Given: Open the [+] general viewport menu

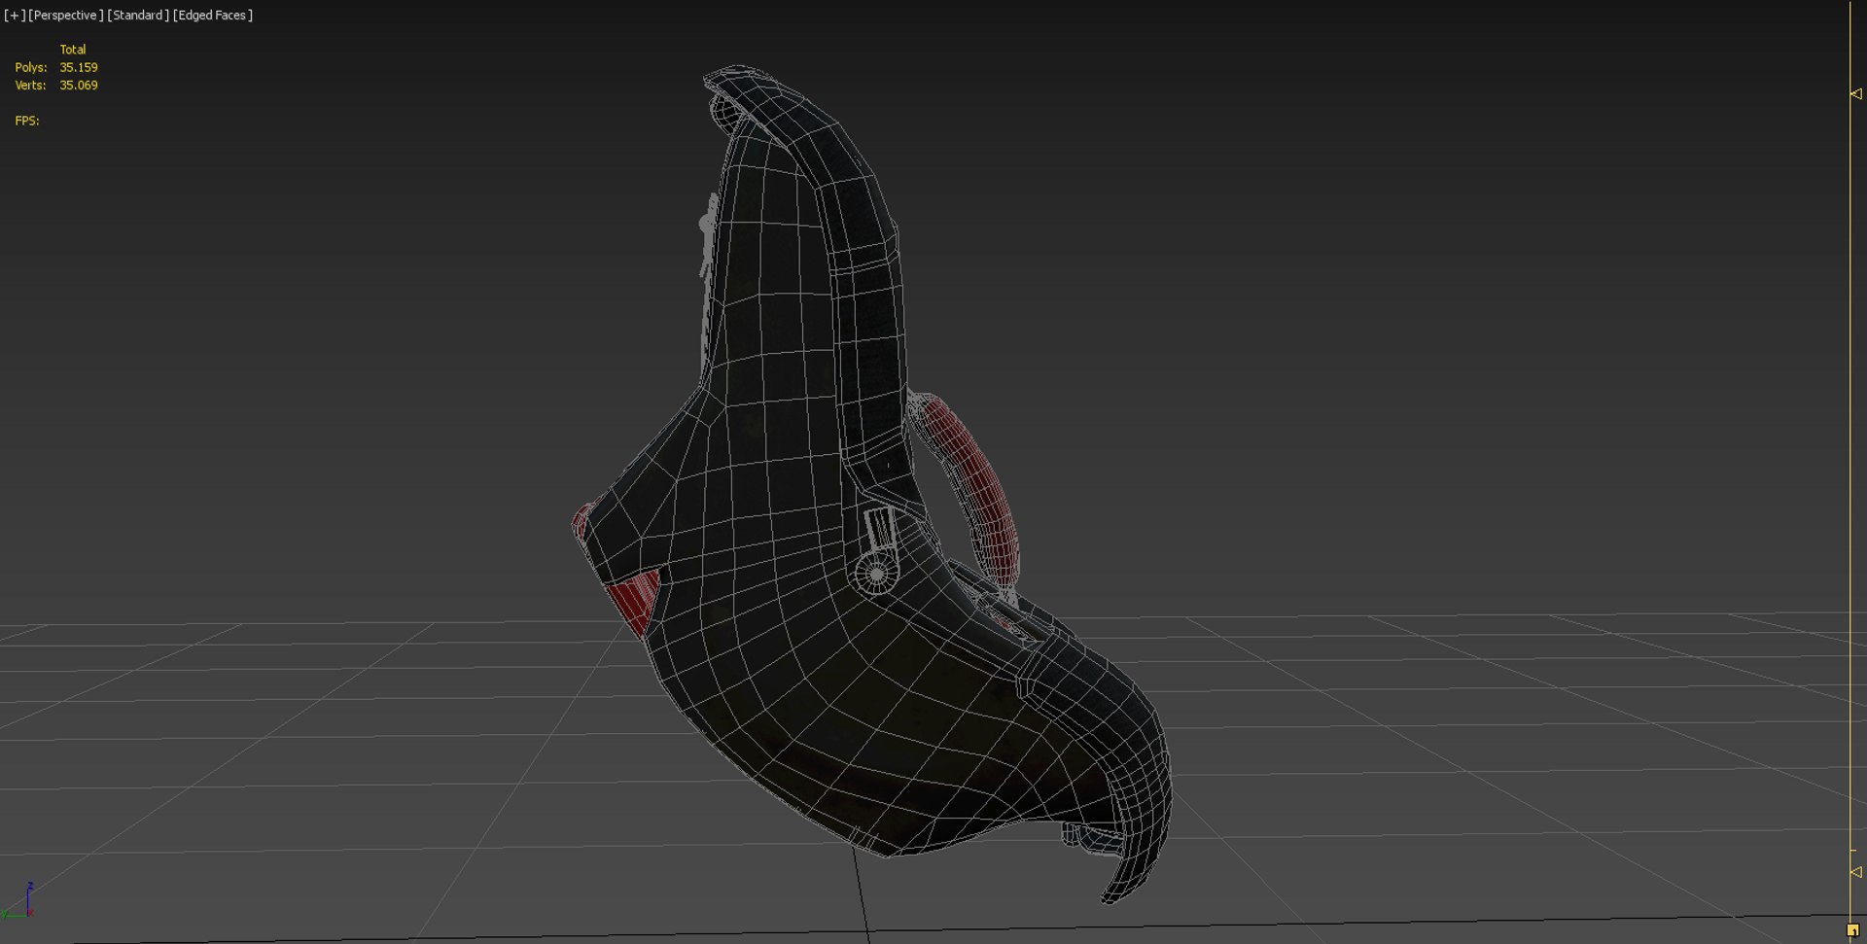Looking at the screenshot, I should 15,16.
